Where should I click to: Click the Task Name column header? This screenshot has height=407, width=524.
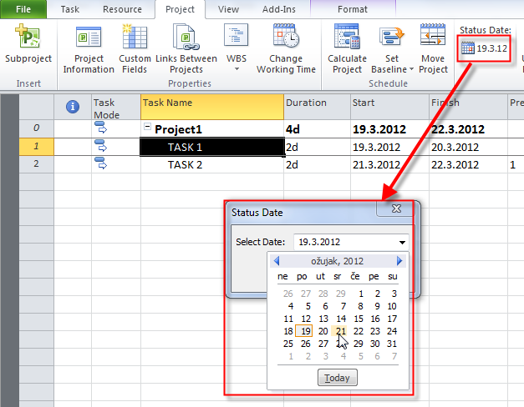tap(211, 103)
